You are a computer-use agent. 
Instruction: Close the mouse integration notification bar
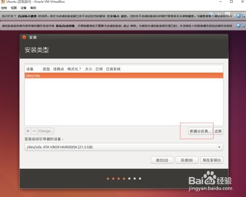(238, 25)
